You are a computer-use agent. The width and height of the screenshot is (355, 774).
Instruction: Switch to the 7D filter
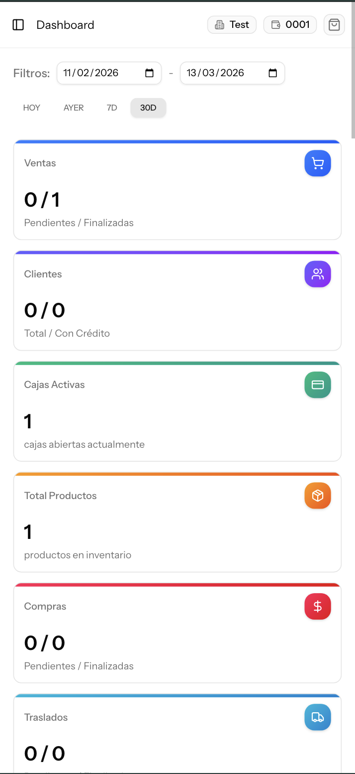coord(112,108)
